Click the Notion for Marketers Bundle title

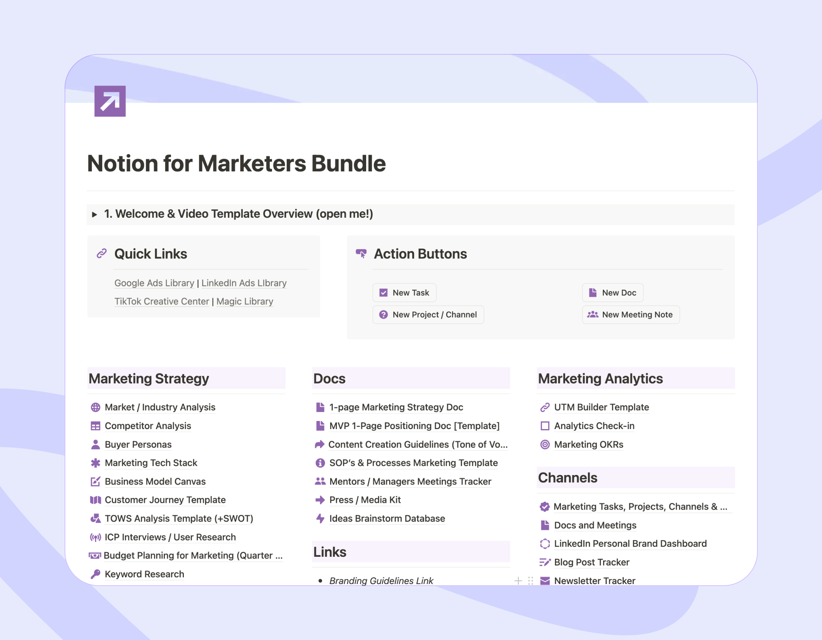236,163
